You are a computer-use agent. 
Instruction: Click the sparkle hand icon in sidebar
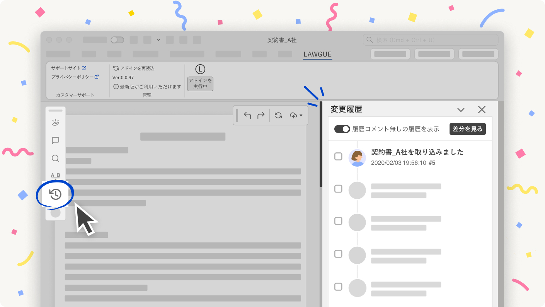point(55,123)
